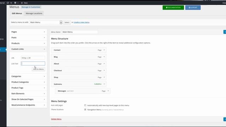
Task: Open the Select a menu to edit dropdown
Action: (x=46, y=22)
